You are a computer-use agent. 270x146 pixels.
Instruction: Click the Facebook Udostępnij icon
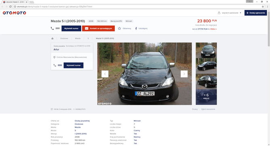136,29
